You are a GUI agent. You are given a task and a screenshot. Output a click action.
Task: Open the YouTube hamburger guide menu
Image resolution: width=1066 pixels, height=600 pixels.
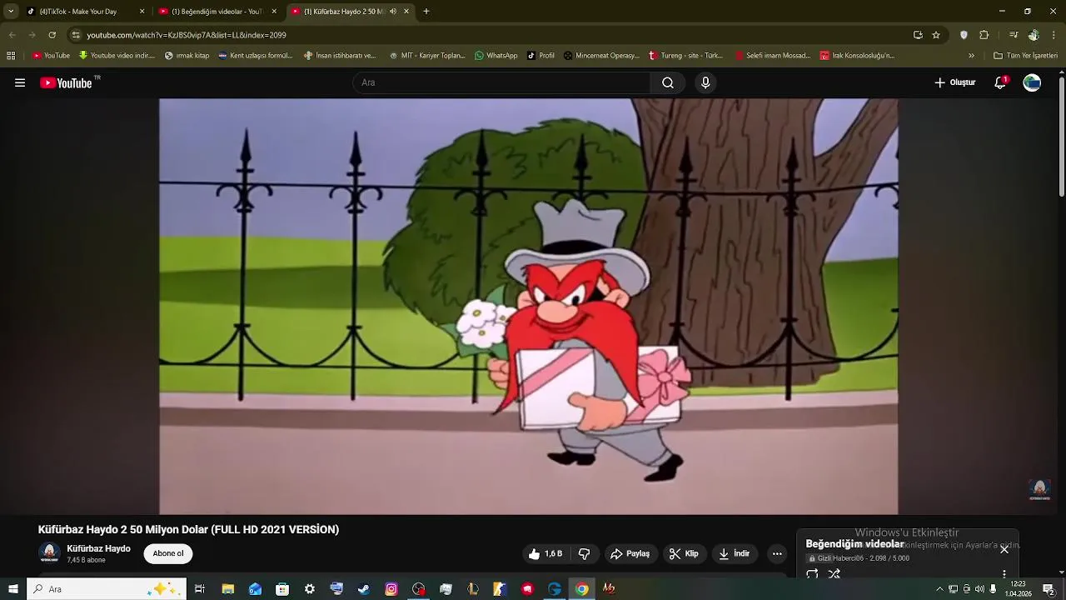(20, 82)
